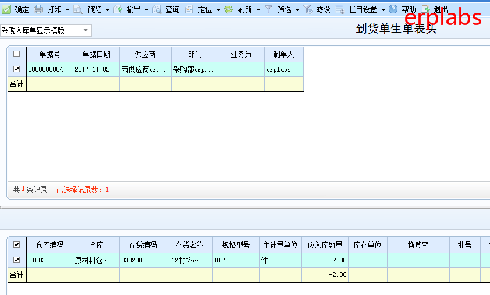490x295 pixels.
Task: Click the 已选择记录数 status text
Action: tap(83, 190)
